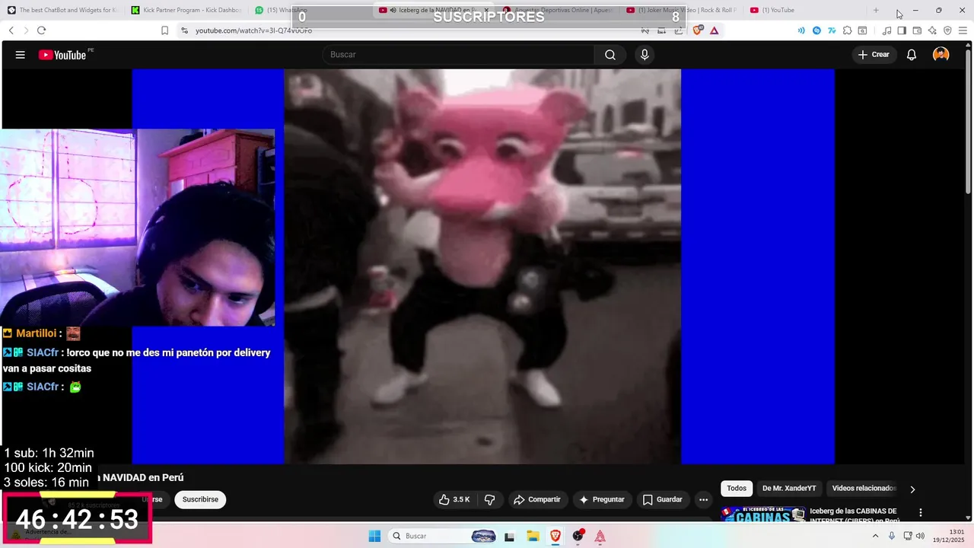Like the video with the 3.5 K thumbs up

453,499
